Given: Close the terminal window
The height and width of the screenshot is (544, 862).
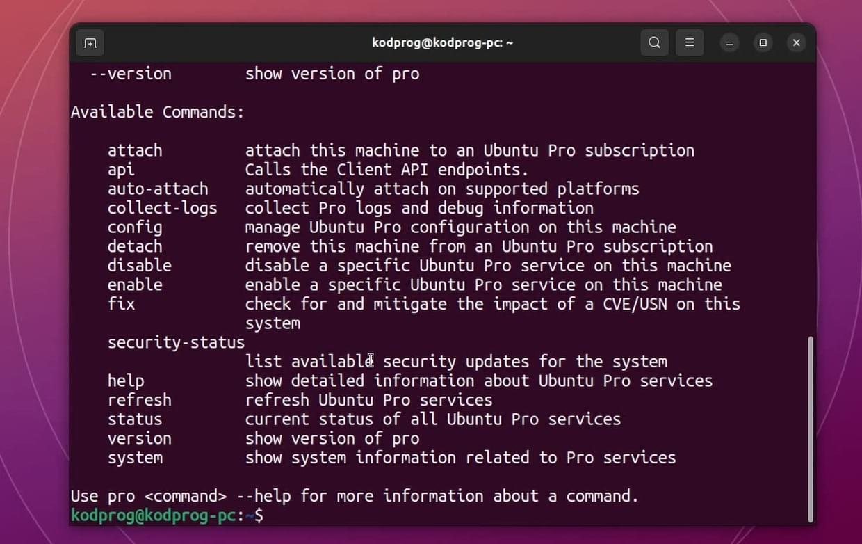Looking at the screenshot, I should 796,43.
